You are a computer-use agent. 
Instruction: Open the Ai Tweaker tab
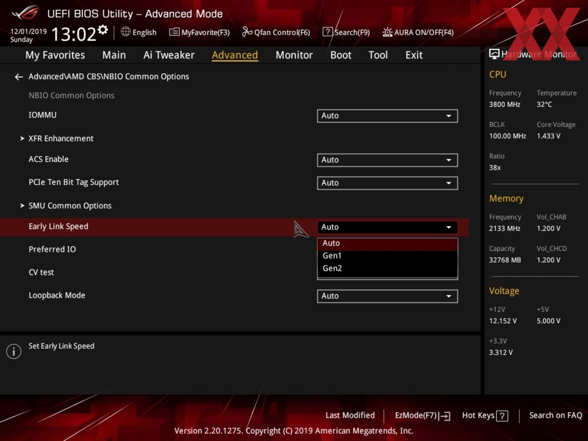pos(169,55)
